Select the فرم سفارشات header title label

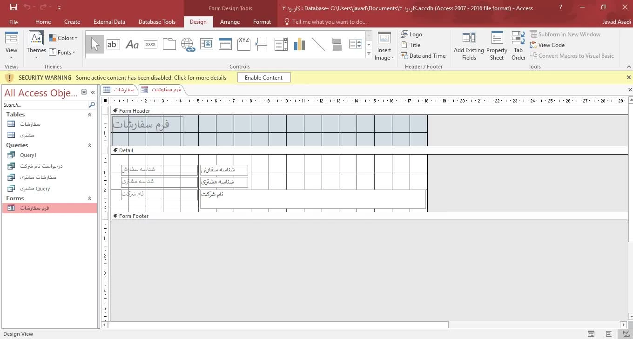coord(147,131)
